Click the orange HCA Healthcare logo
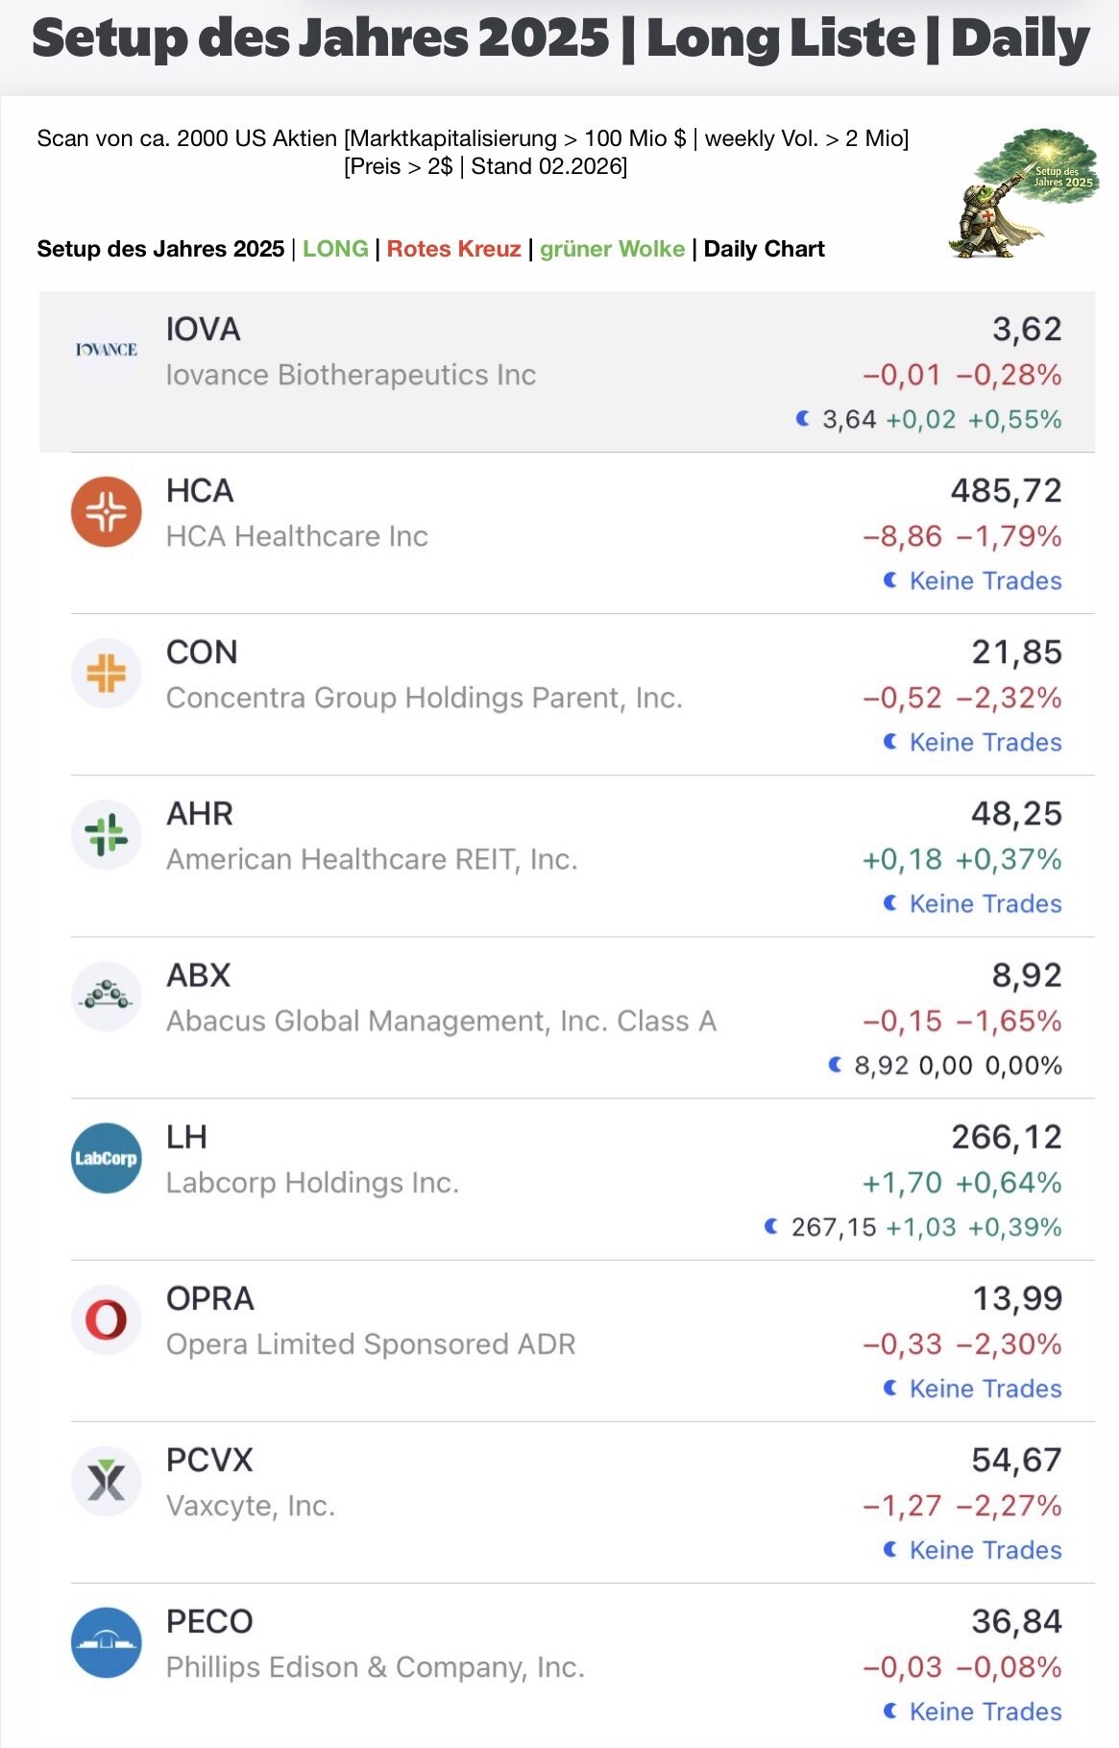 point(107,511)
